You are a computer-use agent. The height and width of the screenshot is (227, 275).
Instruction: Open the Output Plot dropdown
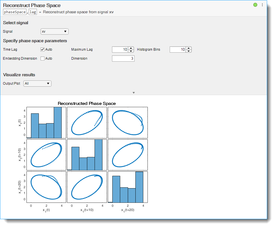[37, 84]
